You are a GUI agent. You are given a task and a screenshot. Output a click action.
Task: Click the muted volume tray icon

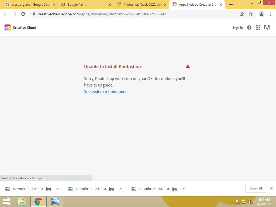point(251,202)
